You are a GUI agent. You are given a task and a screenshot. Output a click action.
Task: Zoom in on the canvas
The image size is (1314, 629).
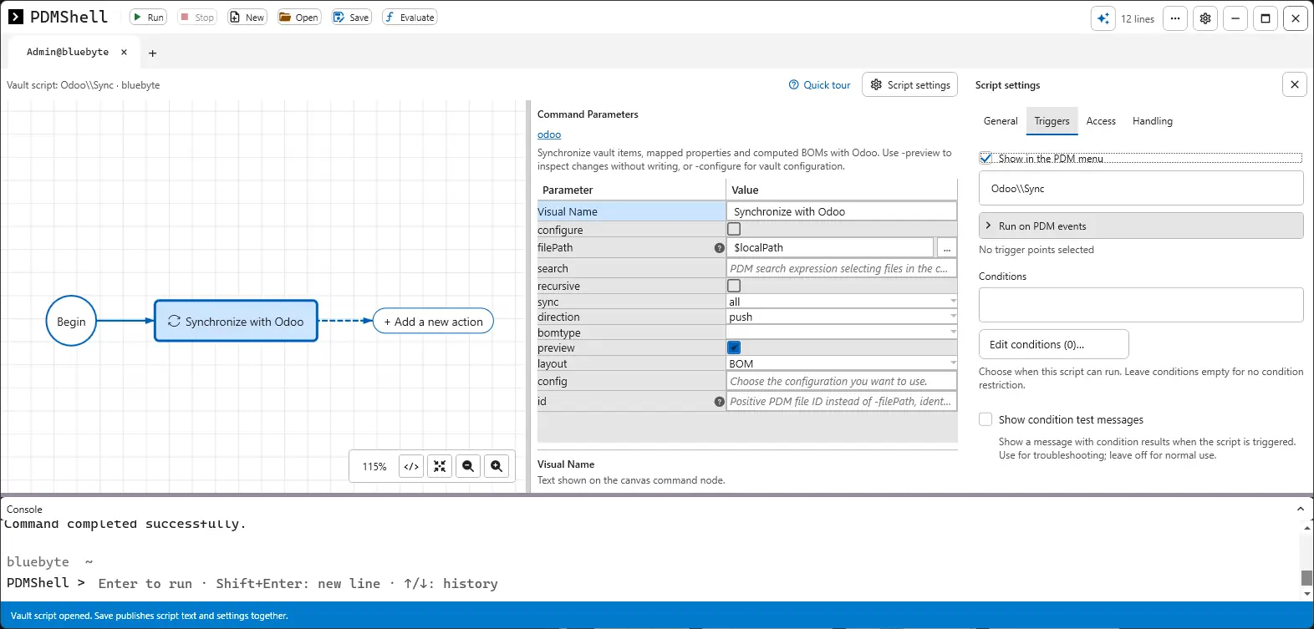497,466
